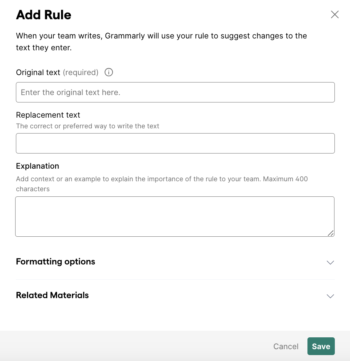Screen dimensions: 350x361
Task: Click the Replacement text label
Action: [x=48, y=115]
